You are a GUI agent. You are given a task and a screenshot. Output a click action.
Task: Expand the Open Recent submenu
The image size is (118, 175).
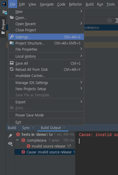point(46,24)
